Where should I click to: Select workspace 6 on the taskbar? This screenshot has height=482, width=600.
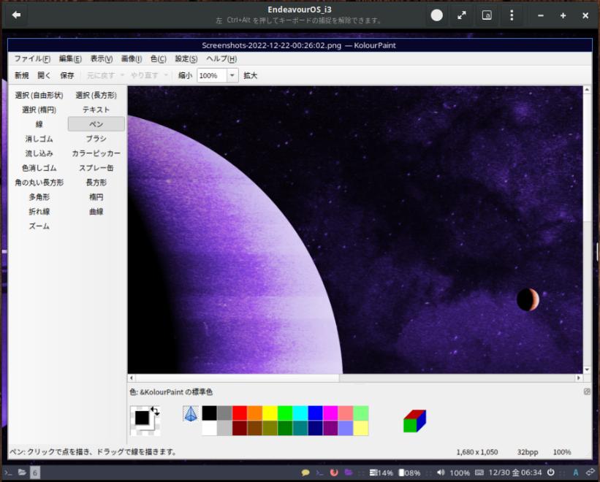[35, 473]
